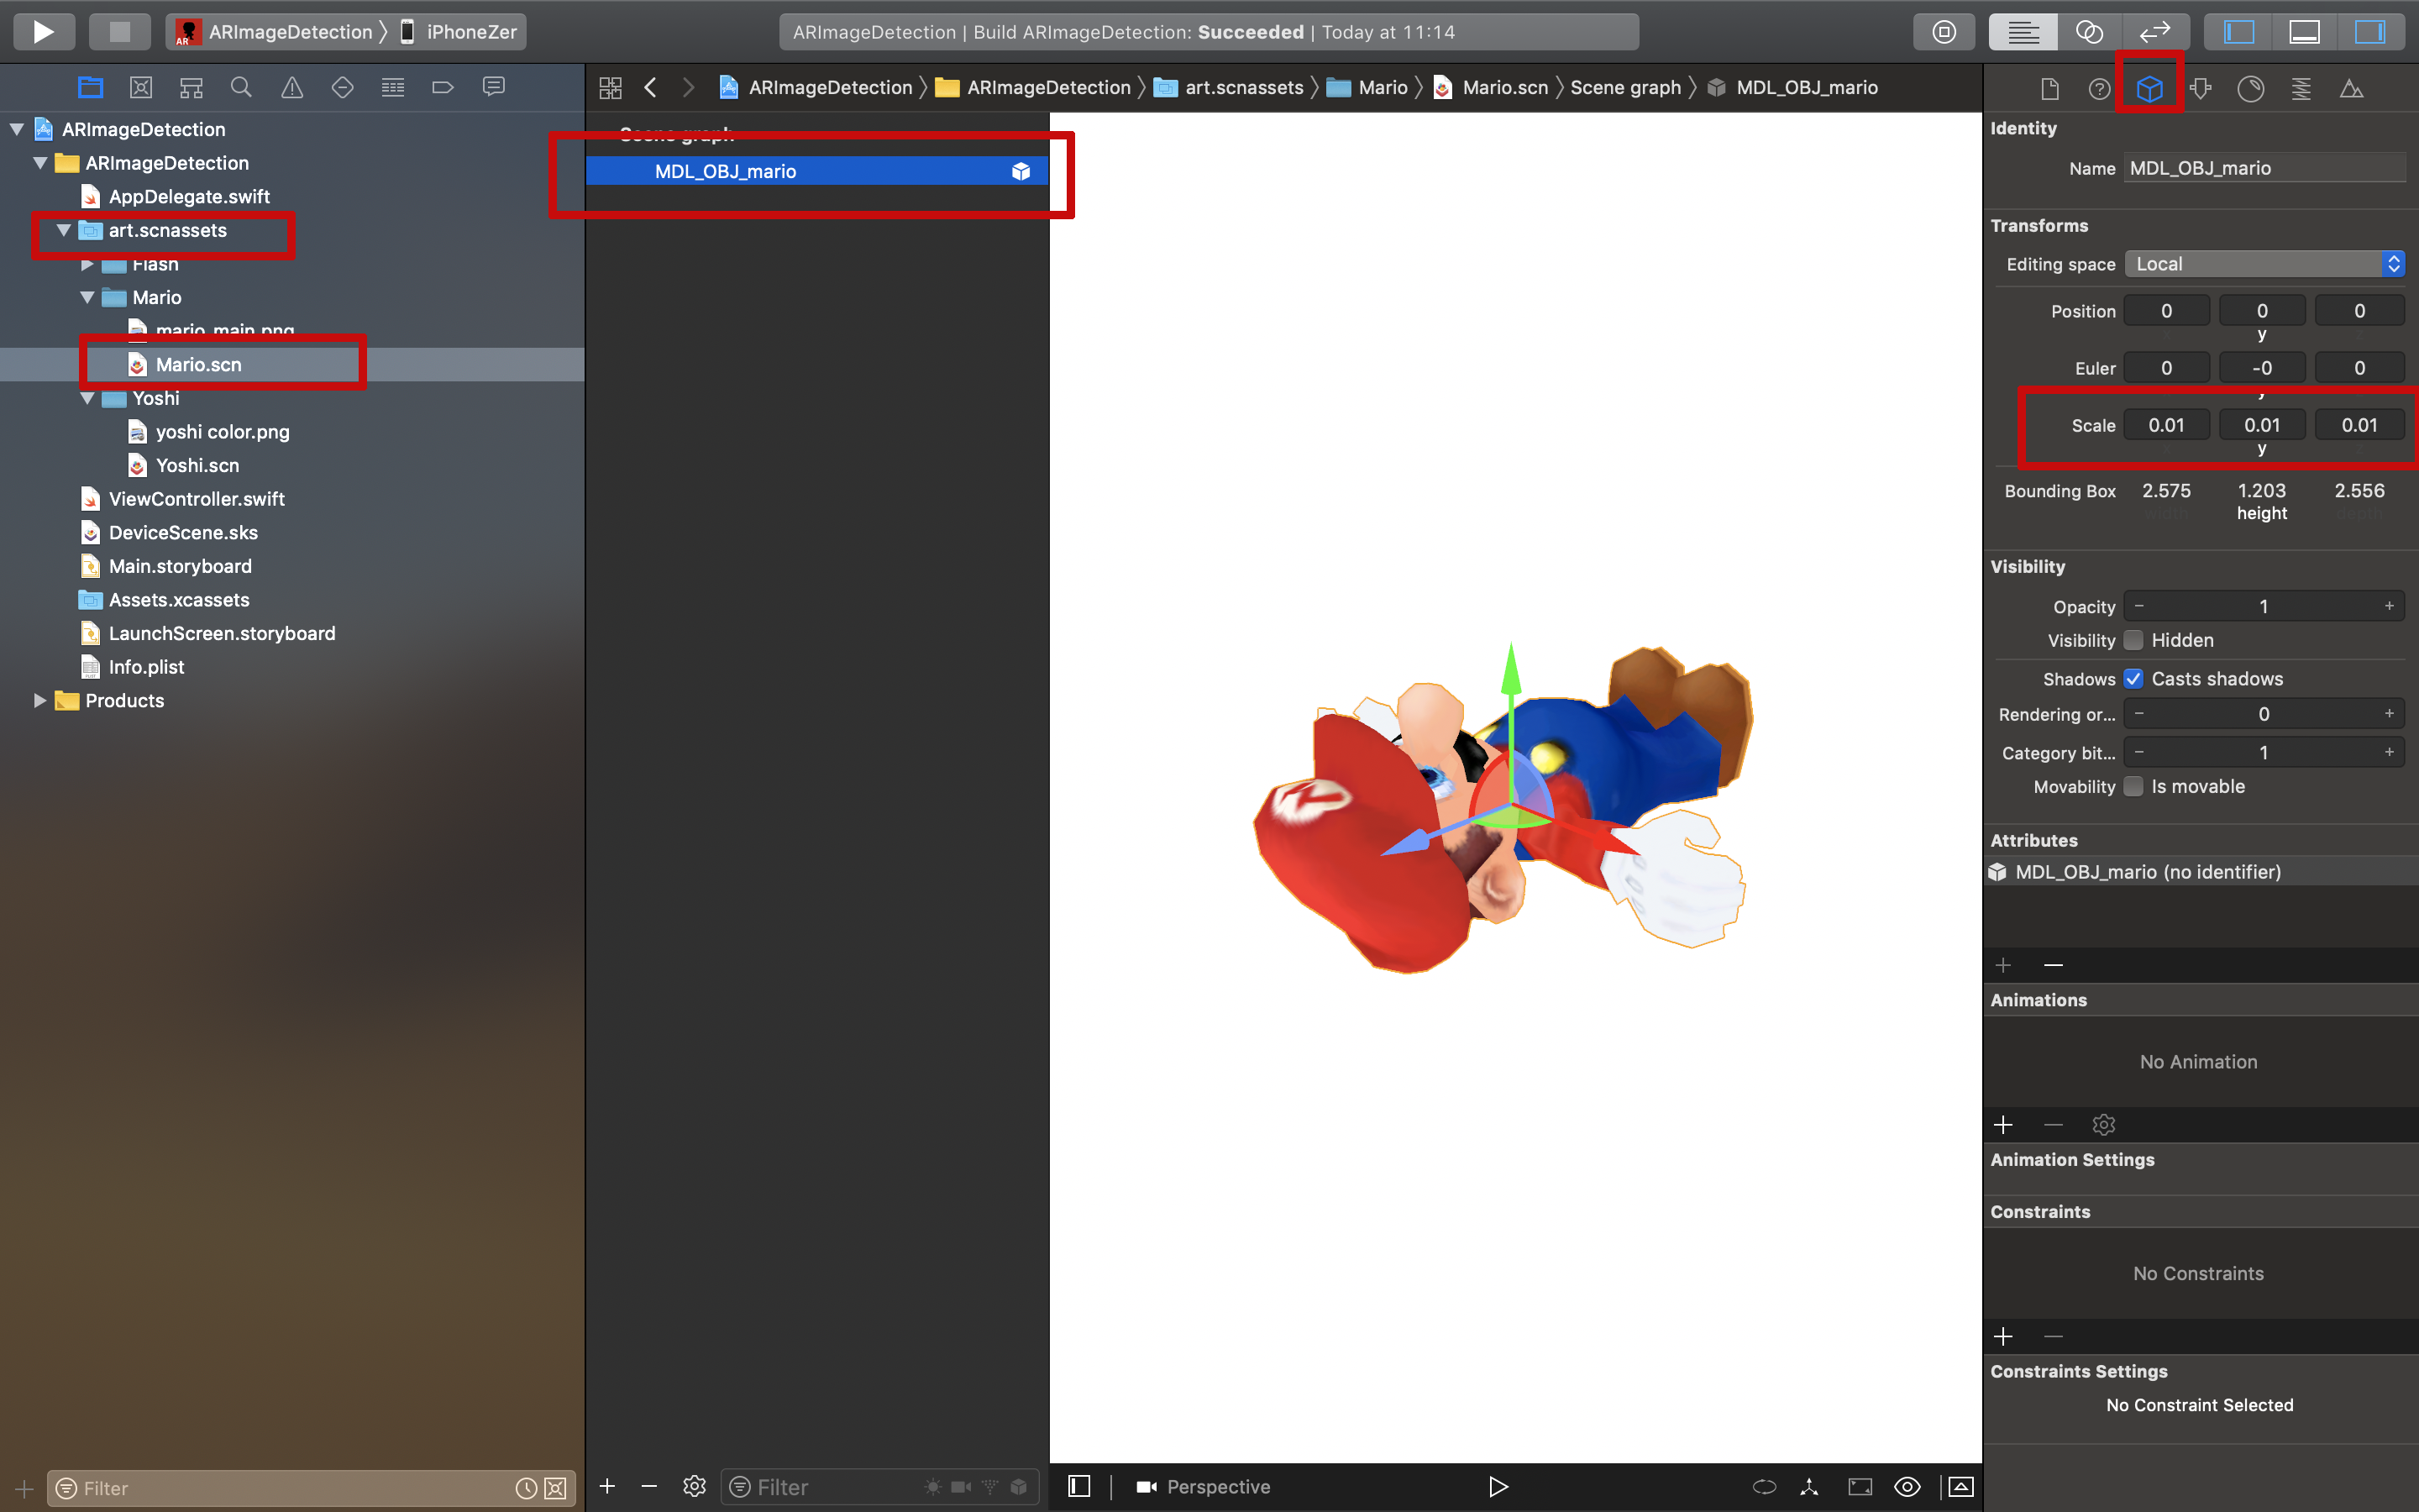Open the Source Control navigator tab
The height and width of the screenshot is (1512, 2419).
(x=141, y=88)
